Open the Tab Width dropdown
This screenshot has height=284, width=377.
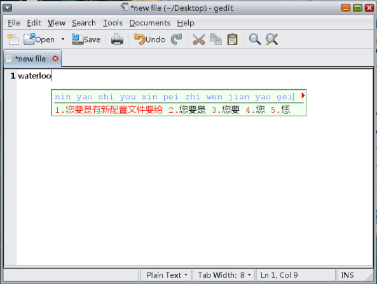pyautogui.click(x=224, y=275)
